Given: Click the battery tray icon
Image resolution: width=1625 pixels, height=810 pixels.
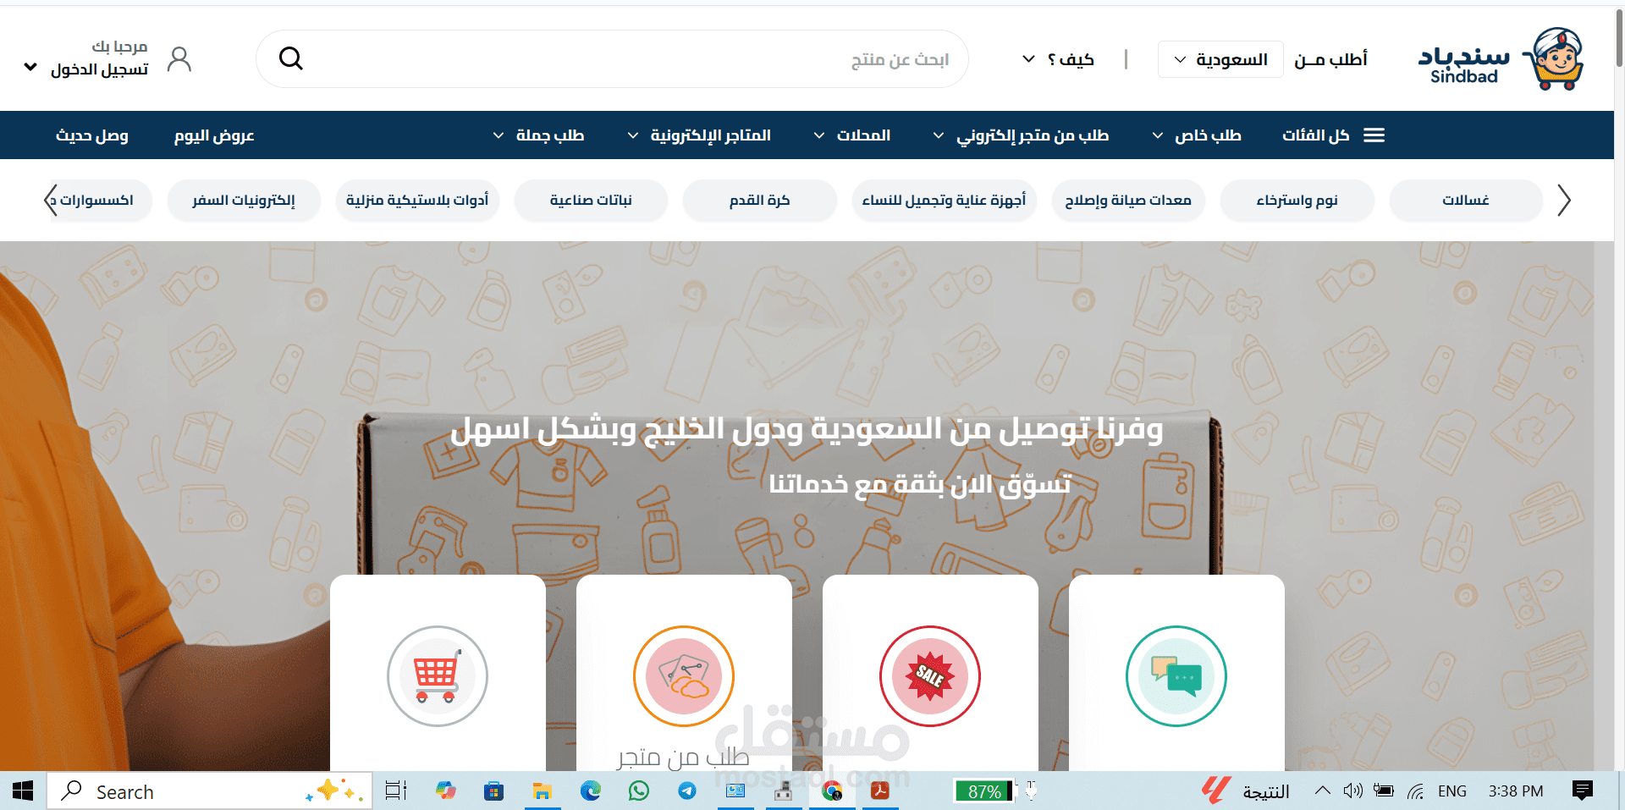Looking at the screenshot, I should point(1384,791).
